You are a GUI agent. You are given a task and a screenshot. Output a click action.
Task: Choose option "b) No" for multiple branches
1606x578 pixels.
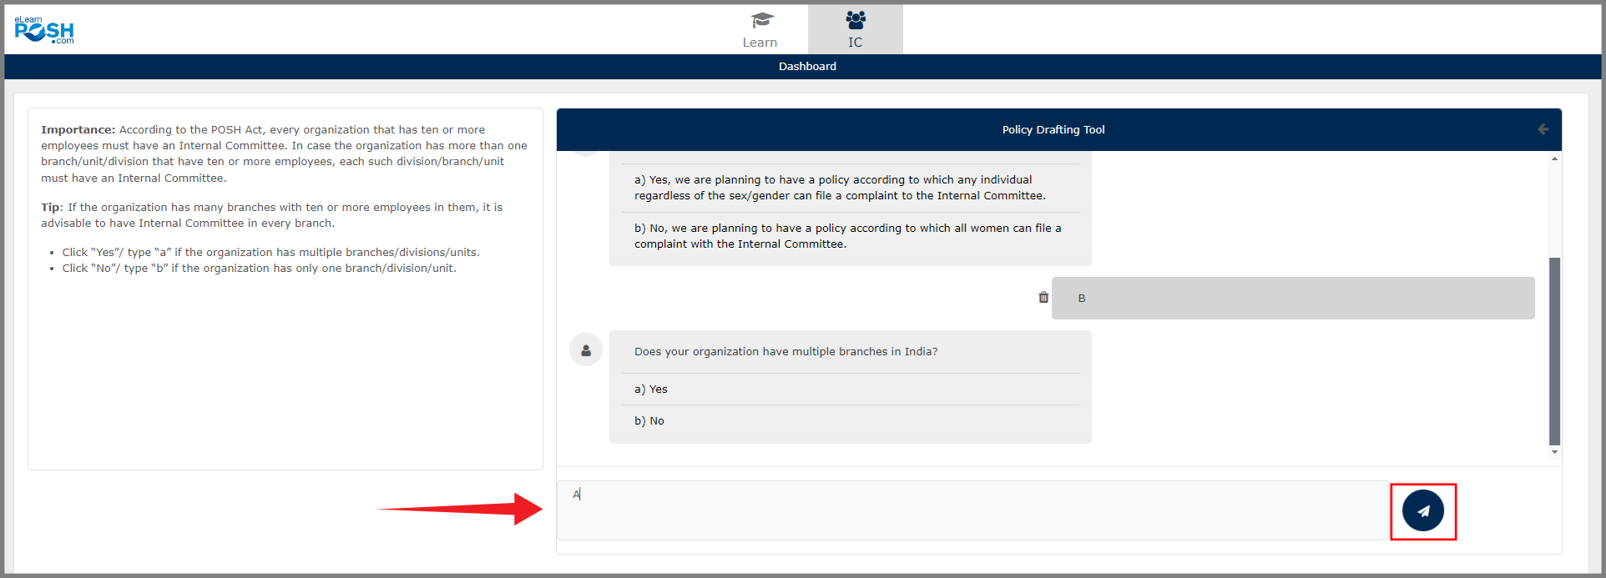649,421
